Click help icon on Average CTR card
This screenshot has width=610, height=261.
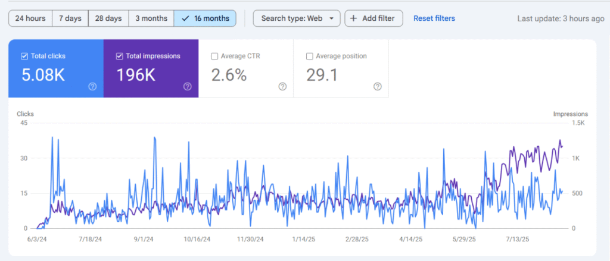click(282, 86)
